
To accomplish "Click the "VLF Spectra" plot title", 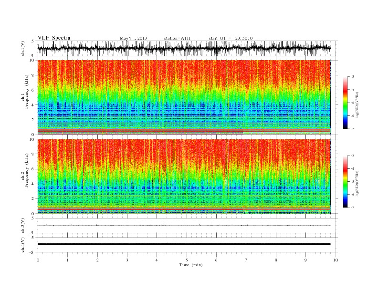I will click(54, 38).
